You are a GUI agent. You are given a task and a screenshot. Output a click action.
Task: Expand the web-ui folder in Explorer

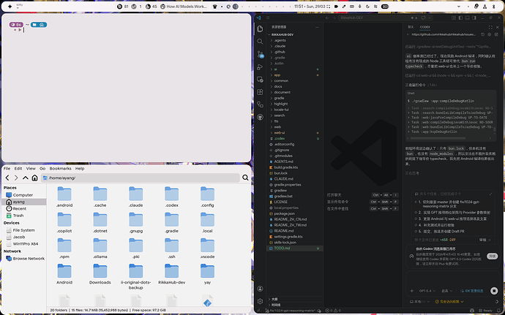click(295, 132)
